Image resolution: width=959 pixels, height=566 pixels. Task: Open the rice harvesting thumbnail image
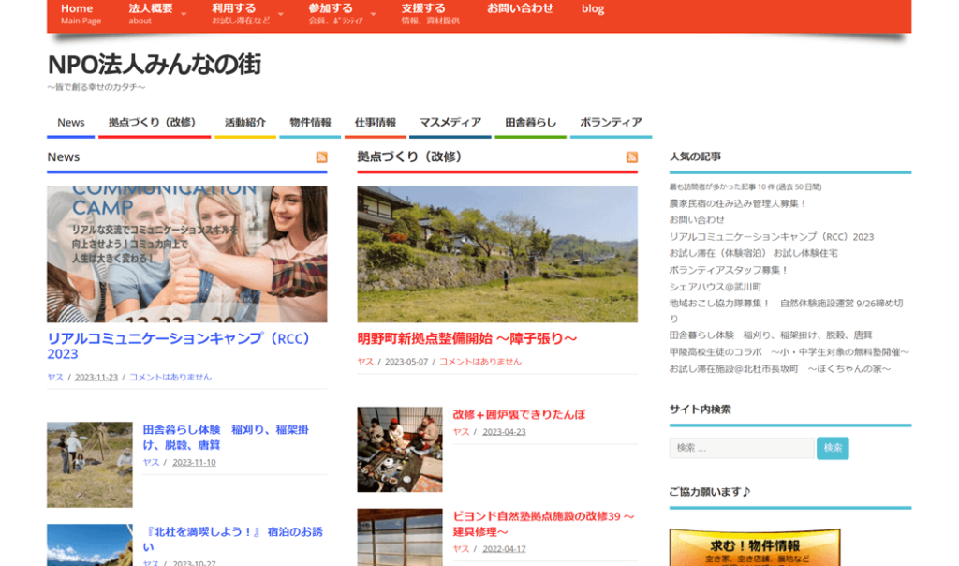coord(90,465)
